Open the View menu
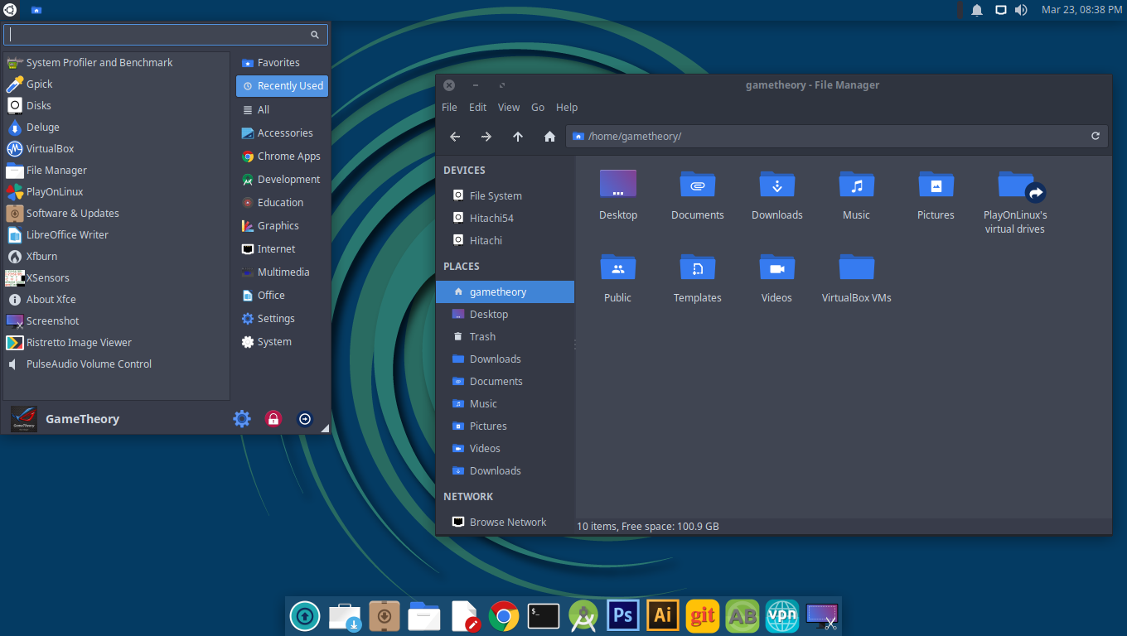 [509, 108]
